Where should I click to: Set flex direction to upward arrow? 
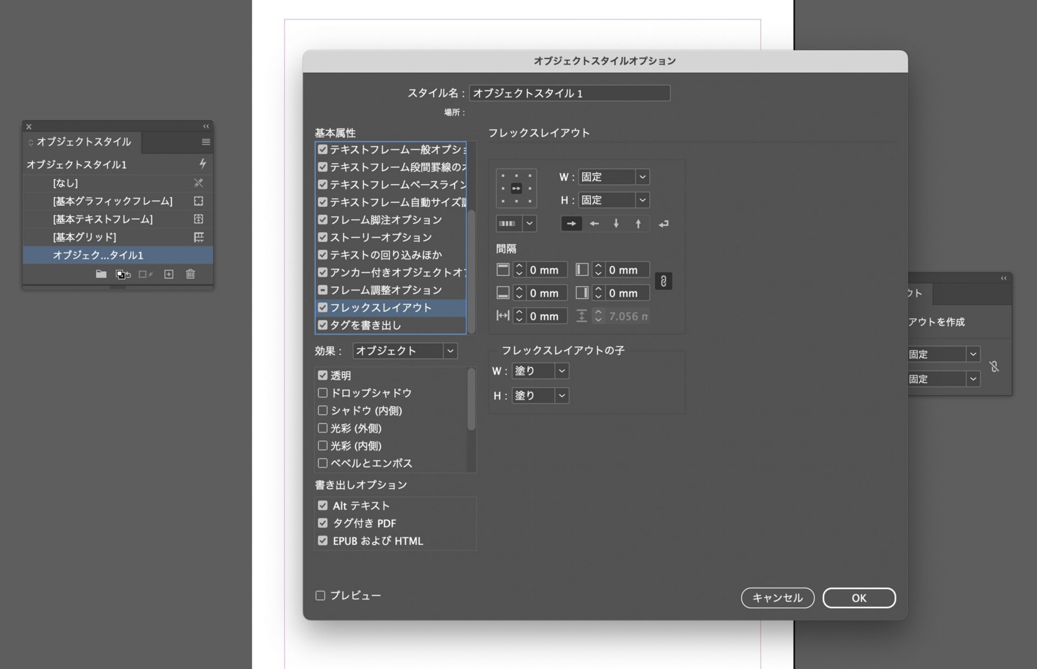[638, 224]
